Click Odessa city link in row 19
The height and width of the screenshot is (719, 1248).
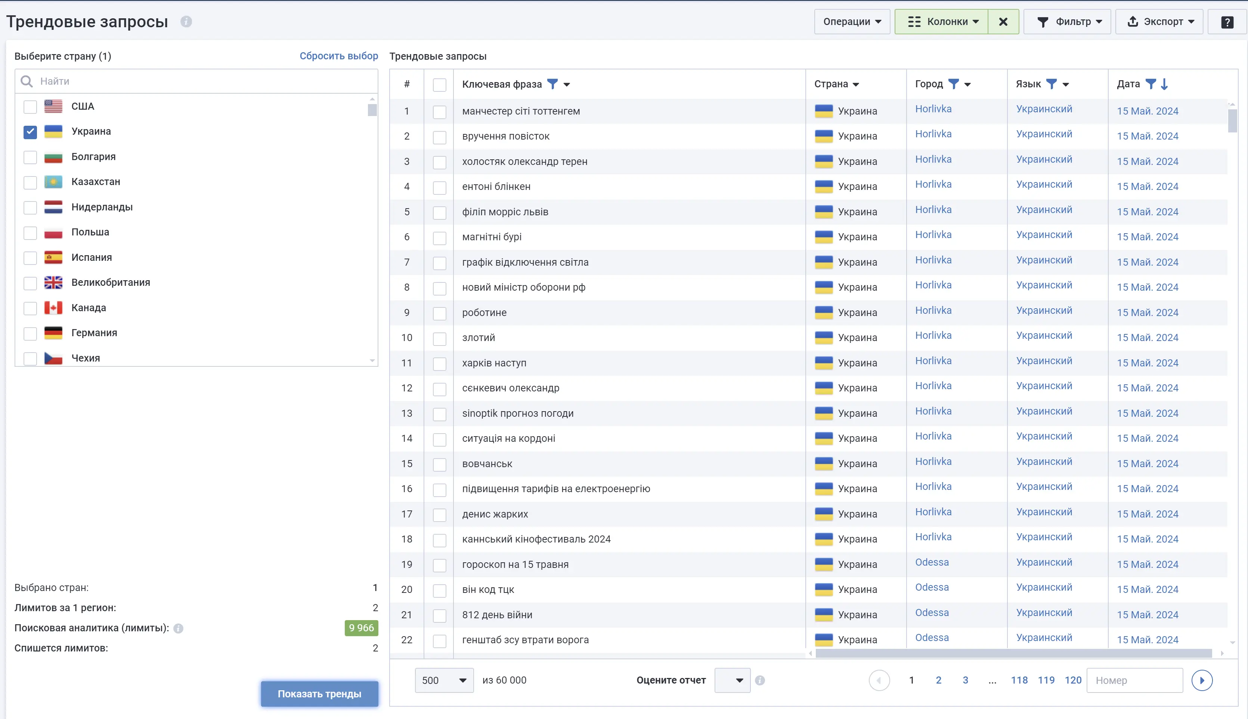(932, 562)
